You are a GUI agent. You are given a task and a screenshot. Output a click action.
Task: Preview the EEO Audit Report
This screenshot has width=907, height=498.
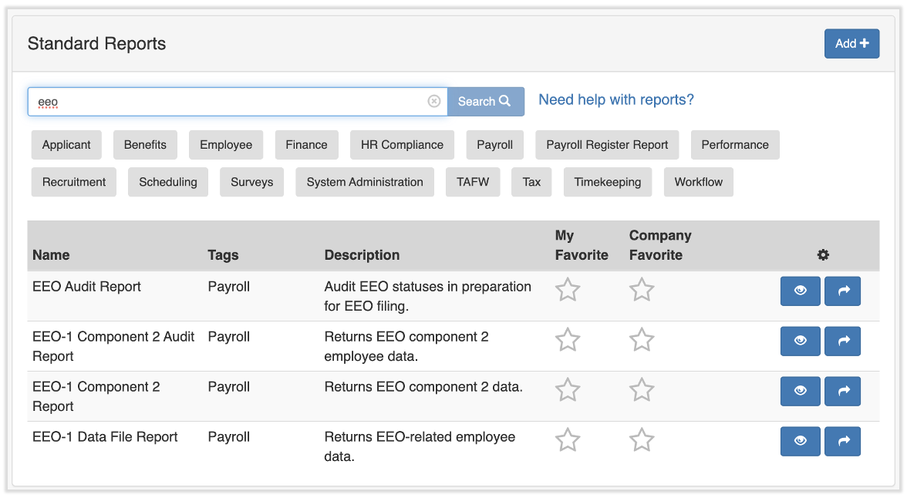[800, 291]
